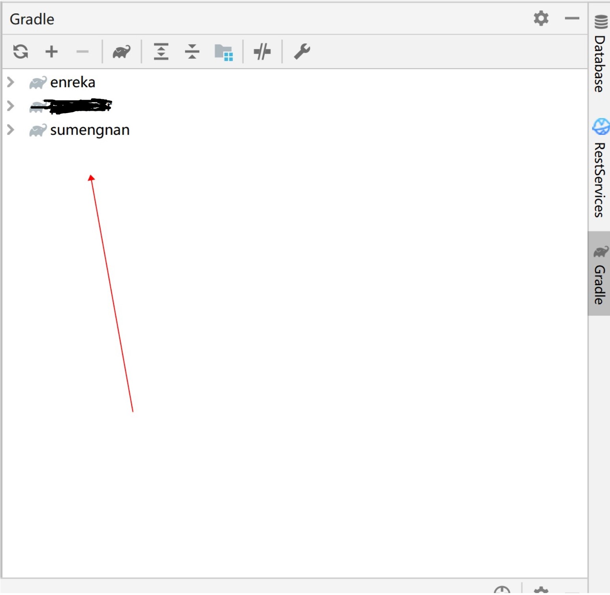Screen dimensions: 610x595
Task: Select the sumengnan project row
Action: click(x=295, y=130)
